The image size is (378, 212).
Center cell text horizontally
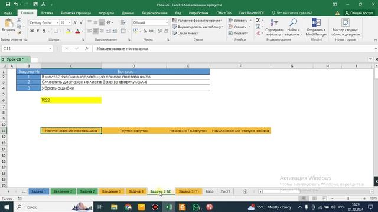tap(96, 31)
